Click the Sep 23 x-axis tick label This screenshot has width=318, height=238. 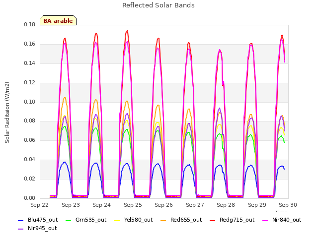[x=71, y=205]
